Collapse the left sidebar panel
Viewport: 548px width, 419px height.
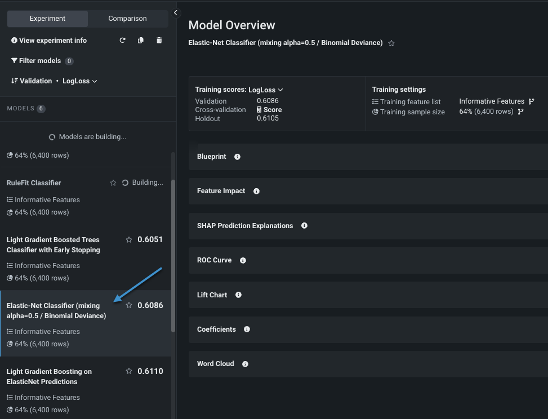pos(176,12)
